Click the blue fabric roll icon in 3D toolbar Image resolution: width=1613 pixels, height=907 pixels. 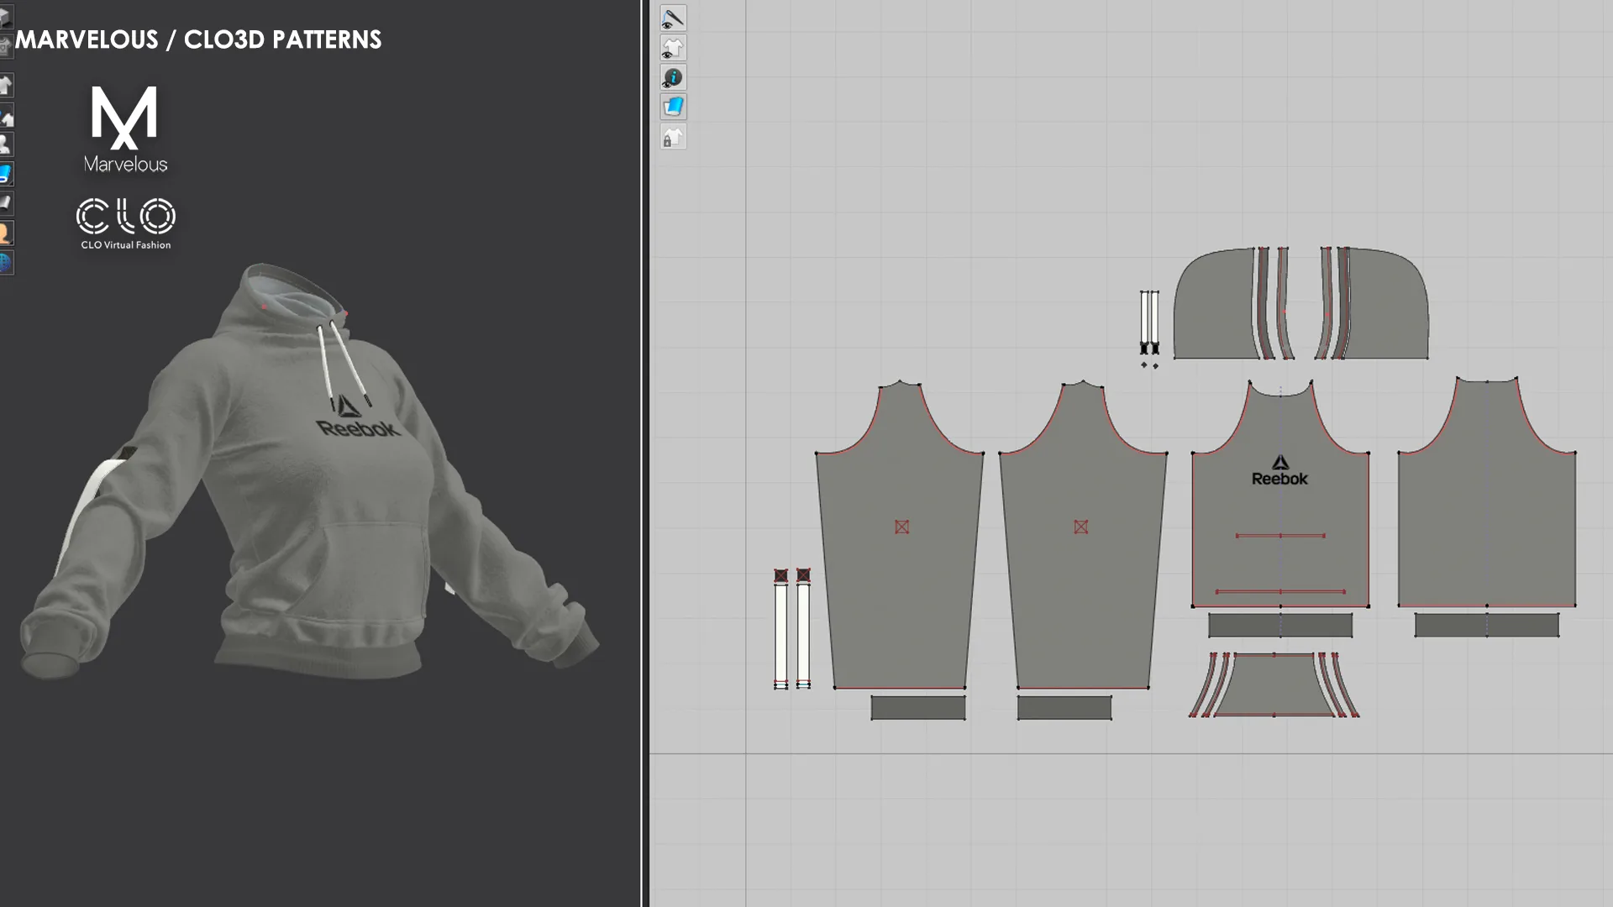tap(6, 174)
